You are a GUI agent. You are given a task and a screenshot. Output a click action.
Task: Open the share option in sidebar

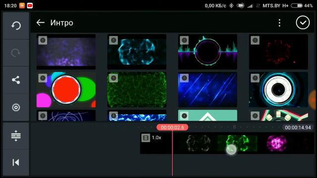(x=16, y=80)
